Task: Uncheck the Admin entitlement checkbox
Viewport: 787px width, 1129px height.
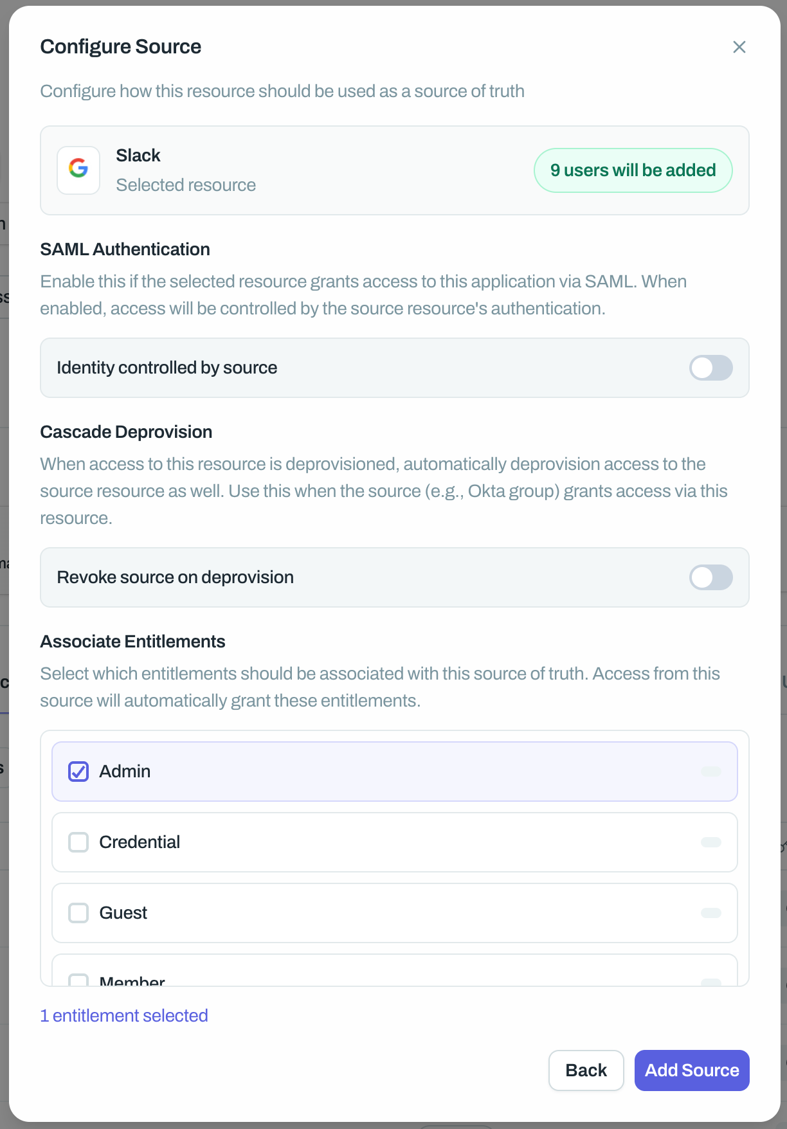Action: pyautogui.click(x=78, y=772)
